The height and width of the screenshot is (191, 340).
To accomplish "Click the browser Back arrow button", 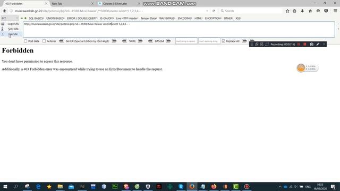I will coord(5,11).
